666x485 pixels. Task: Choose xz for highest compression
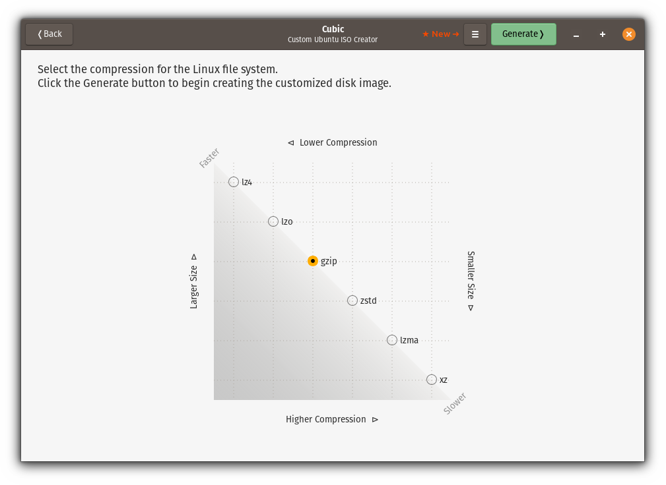(432, 380)
